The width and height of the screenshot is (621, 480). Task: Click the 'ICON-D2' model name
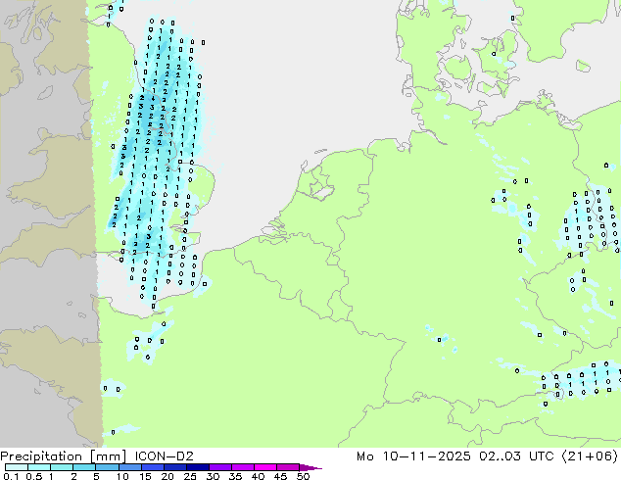click(164, 456)
